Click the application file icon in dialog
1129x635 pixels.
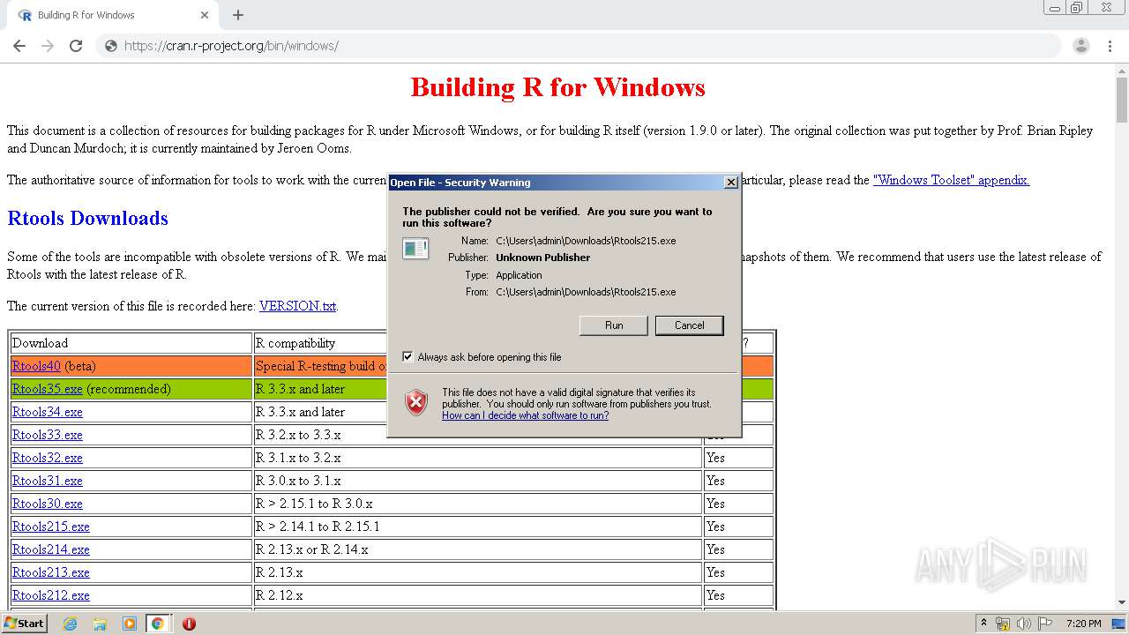pos(415,249)
